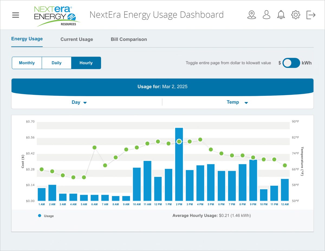Image resolution: width=325 pixels, height=251 pixels.
Task: Click the '$0.28' cost axis label
Action: 30,169
